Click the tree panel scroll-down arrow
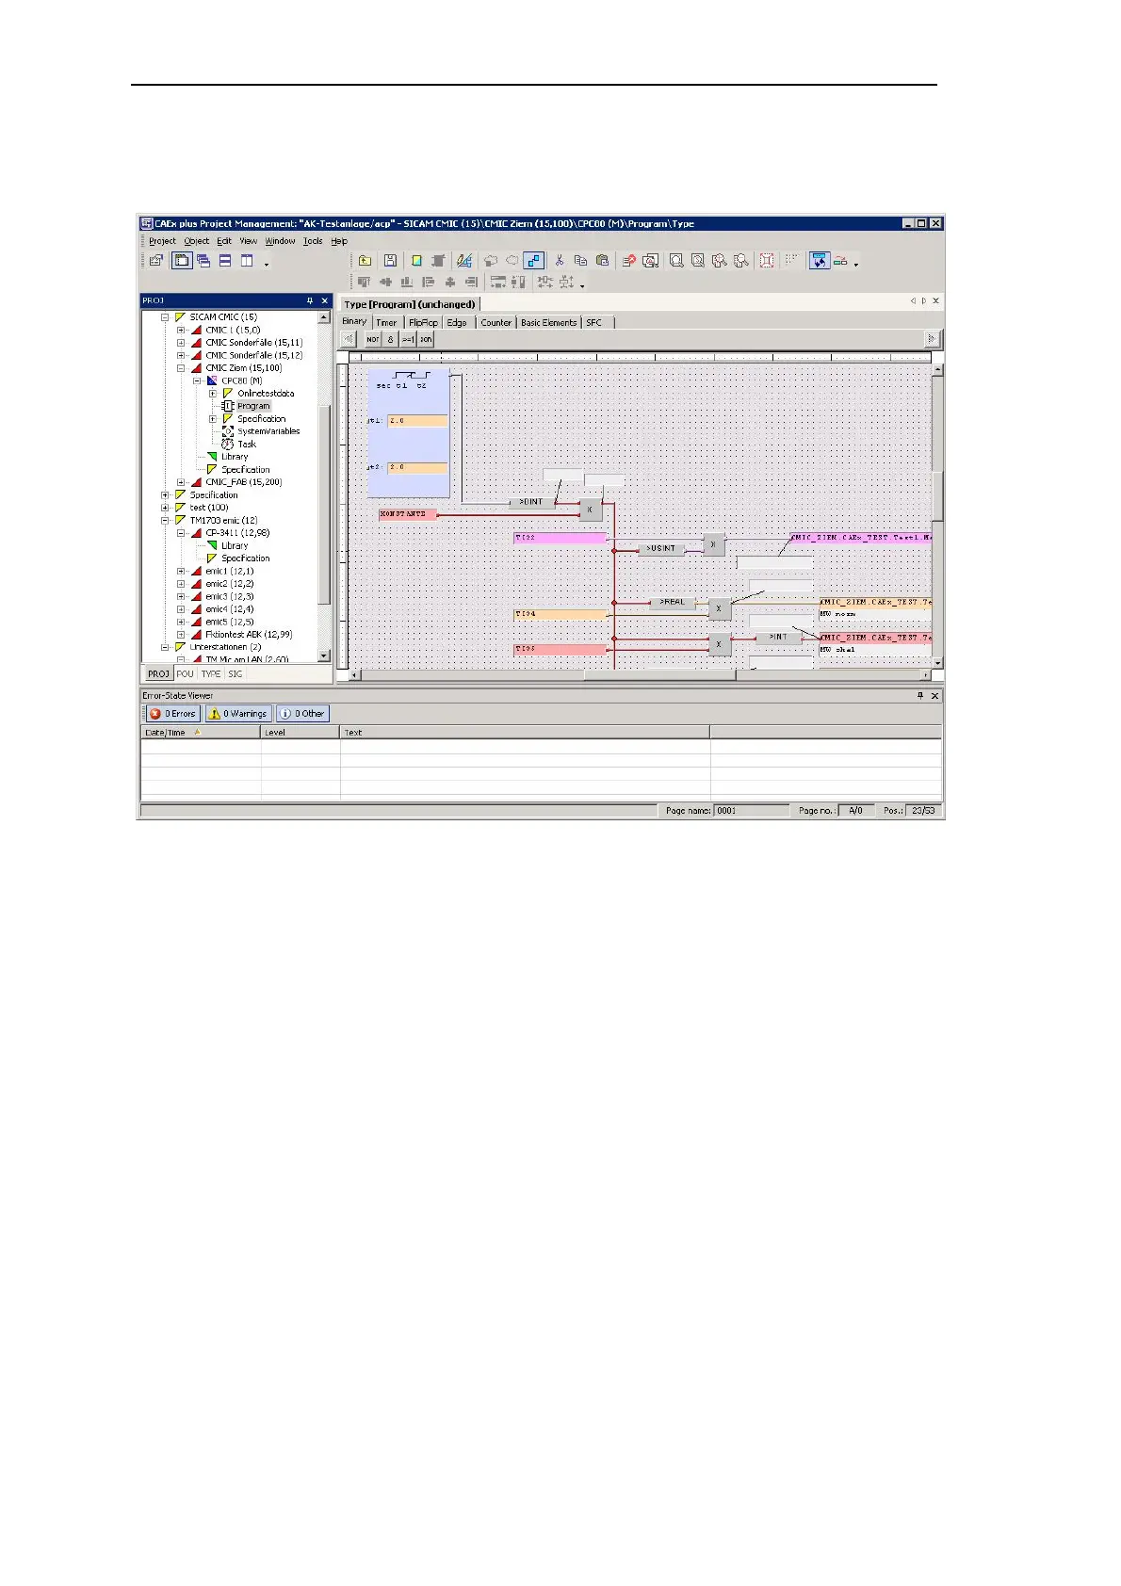 (x=324, y=656)
